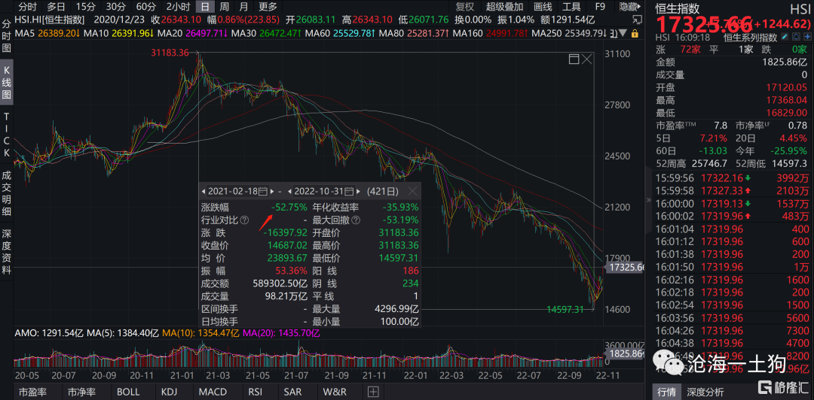
Task: Open the 深度资料 sidebar view
Action: coord(6,251)
